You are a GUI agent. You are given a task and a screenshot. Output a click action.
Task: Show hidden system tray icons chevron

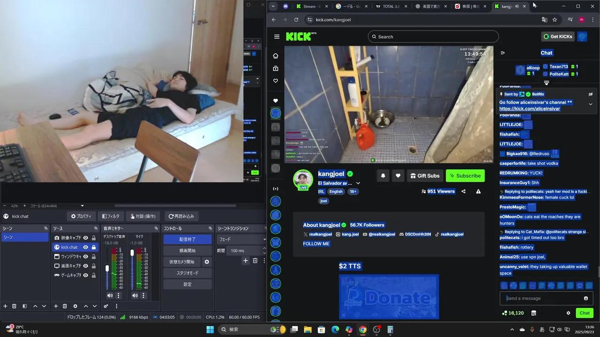[512, 330]
